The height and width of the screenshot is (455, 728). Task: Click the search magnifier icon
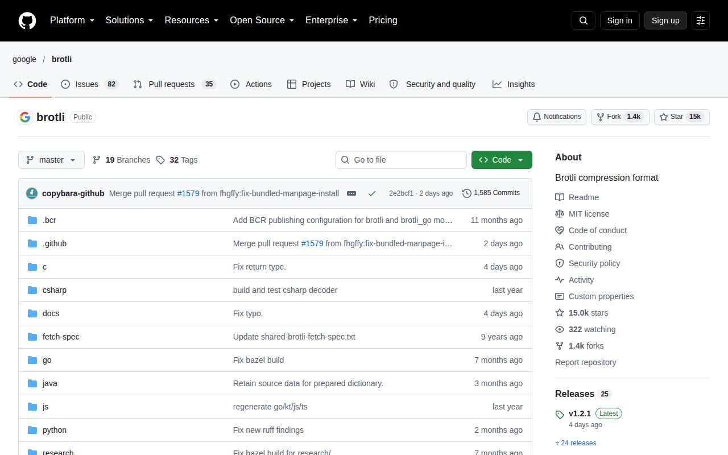tap(584, 20)
